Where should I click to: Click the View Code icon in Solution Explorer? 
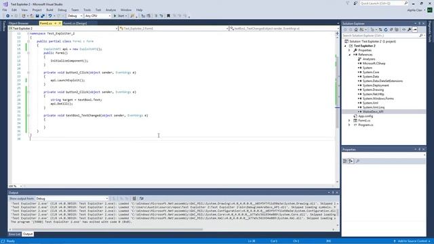pyautogui.click(x=404, y=30)
